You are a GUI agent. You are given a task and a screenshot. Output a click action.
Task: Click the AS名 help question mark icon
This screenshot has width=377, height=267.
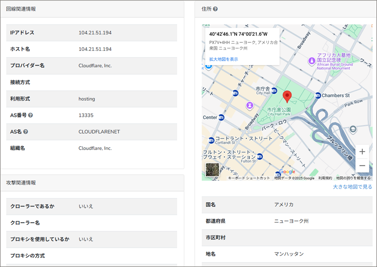(x=25, y=132)
